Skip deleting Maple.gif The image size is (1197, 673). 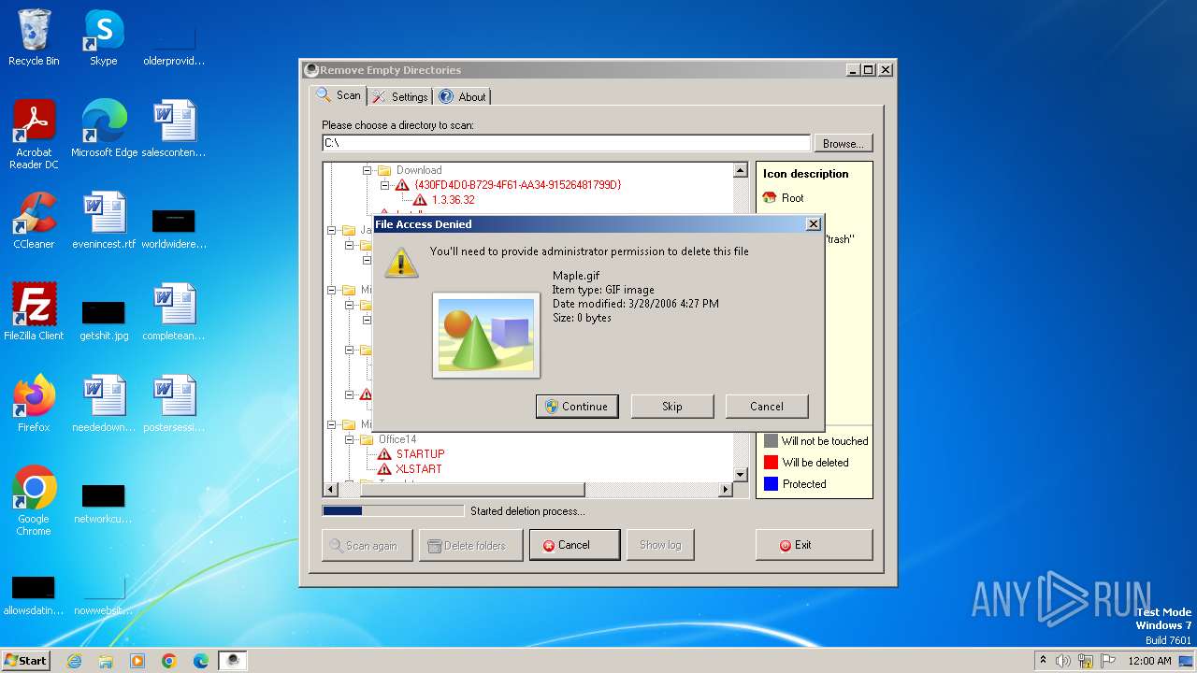pos(672,407)
